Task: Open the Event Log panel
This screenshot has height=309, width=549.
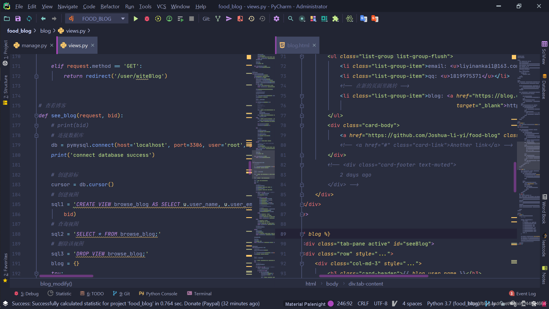Action: [x=526, y=294]
